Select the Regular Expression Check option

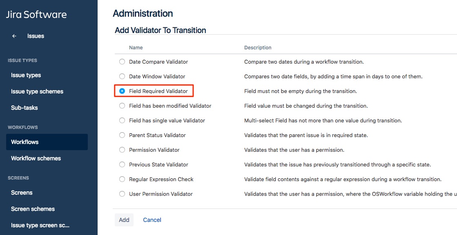click(122, 179)
